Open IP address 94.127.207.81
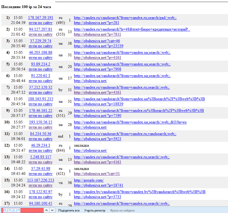Viewport: 228px width, 213px height. [41, 29]
